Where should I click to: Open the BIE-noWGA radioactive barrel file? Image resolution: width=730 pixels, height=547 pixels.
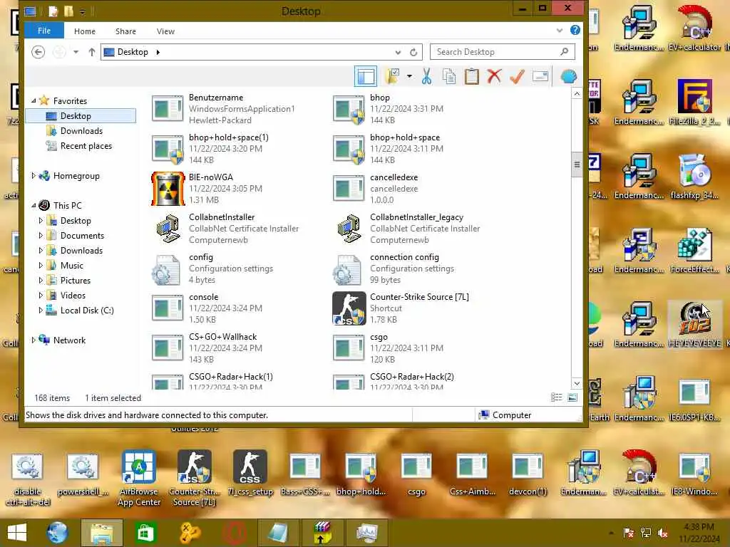168,188
